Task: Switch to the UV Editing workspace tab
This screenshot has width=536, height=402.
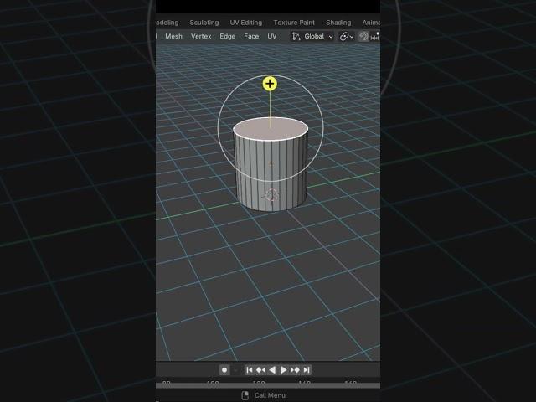Action: point(245,23)
